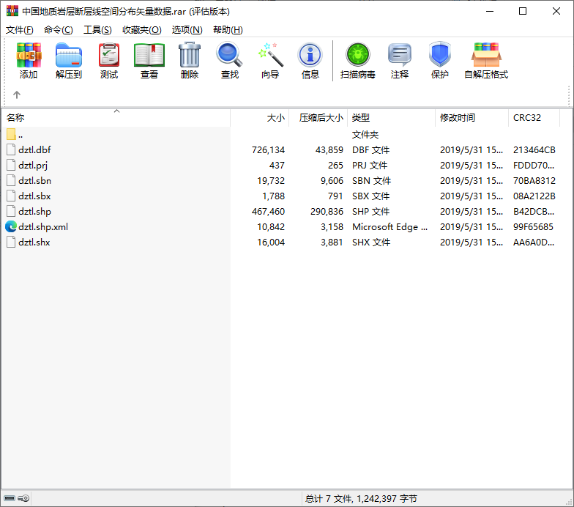
Task: Click file icon beside dztl.dbf
Action: 11,149
